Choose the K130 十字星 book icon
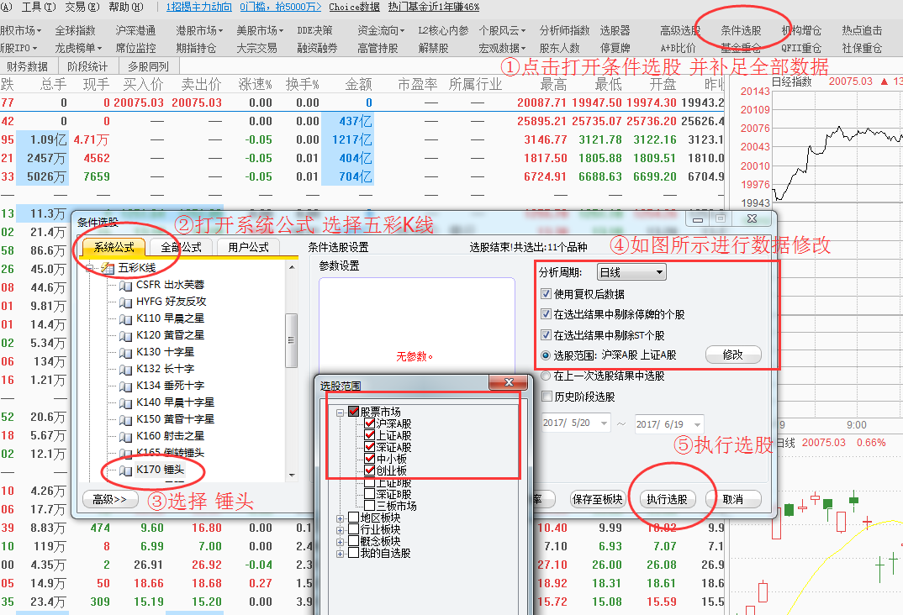The image size is (903, 615). [x=125, y=353]
